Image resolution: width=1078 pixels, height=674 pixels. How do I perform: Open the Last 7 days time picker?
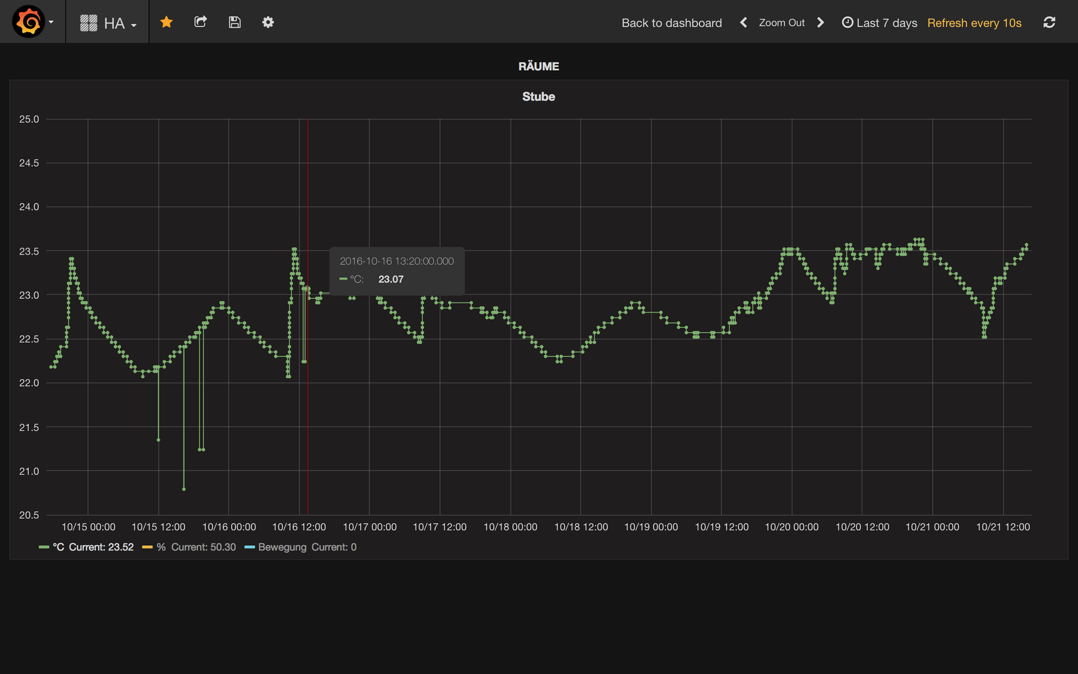[879, 23]
